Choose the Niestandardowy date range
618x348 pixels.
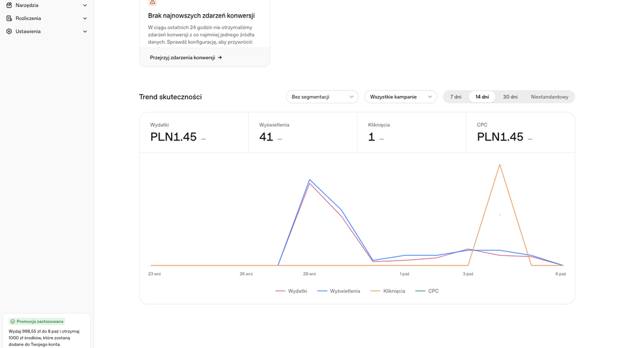tap(549, 97)
